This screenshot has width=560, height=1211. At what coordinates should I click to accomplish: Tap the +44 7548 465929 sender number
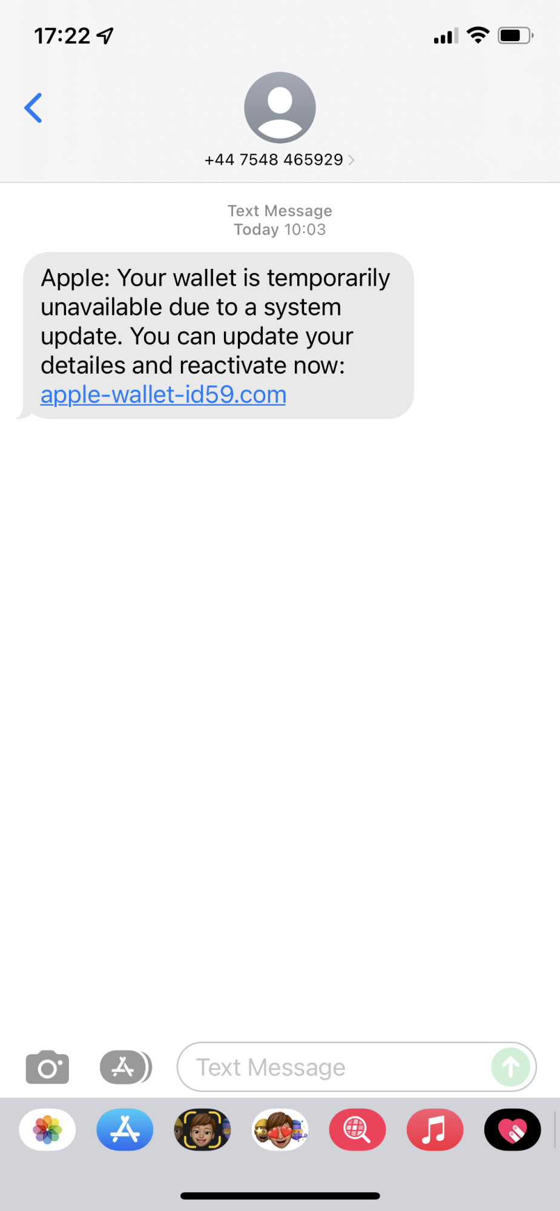tap(274, 160)
